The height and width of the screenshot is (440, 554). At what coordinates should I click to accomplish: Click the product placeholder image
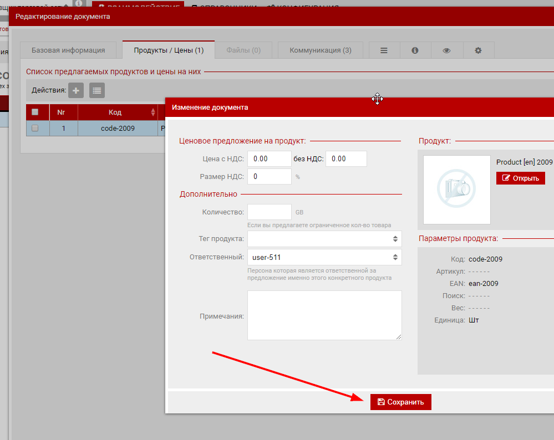point(456,190)
